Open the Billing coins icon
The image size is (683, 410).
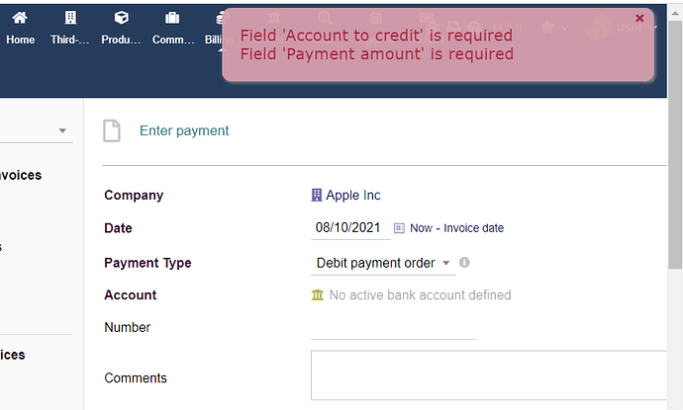point(219,18)
